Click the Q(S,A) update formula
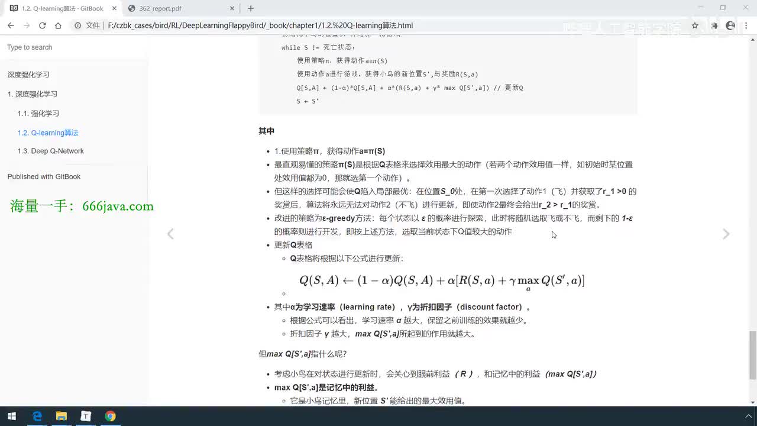Viewport: 757px width, 426px height. (442, 281)
